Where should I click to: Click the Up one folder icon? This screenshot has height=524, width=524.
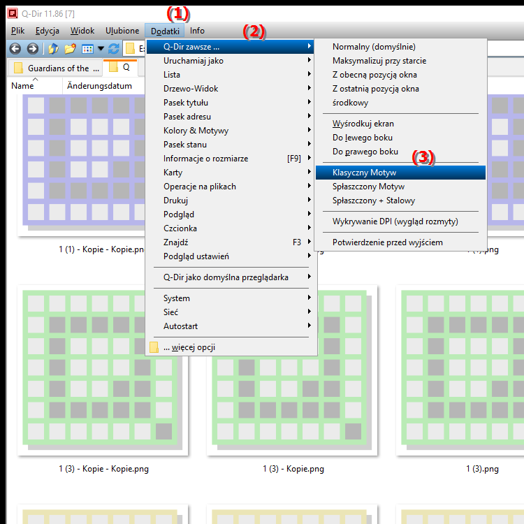click(54, 49)
